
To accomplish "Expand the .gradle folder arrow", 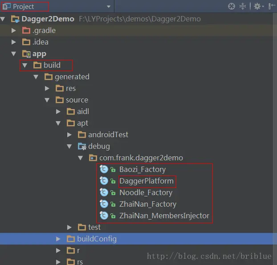I will (x=14, y=30).
